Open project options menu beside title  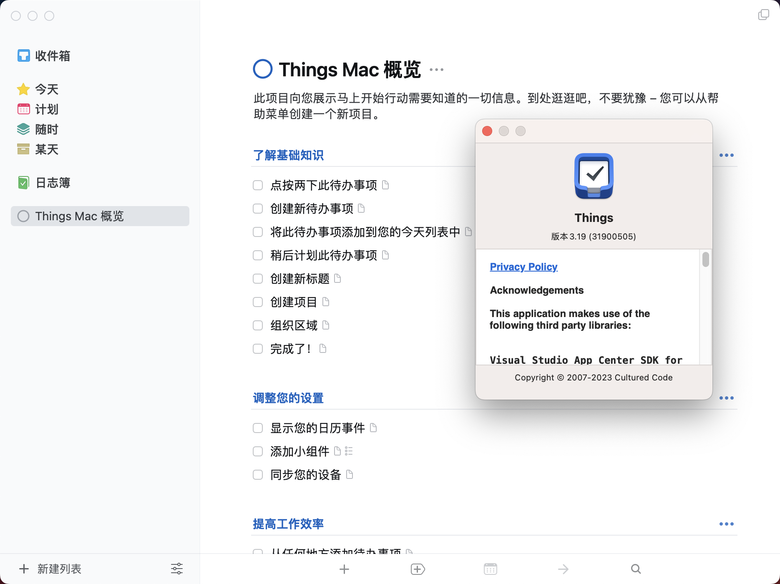click(437, 70)
